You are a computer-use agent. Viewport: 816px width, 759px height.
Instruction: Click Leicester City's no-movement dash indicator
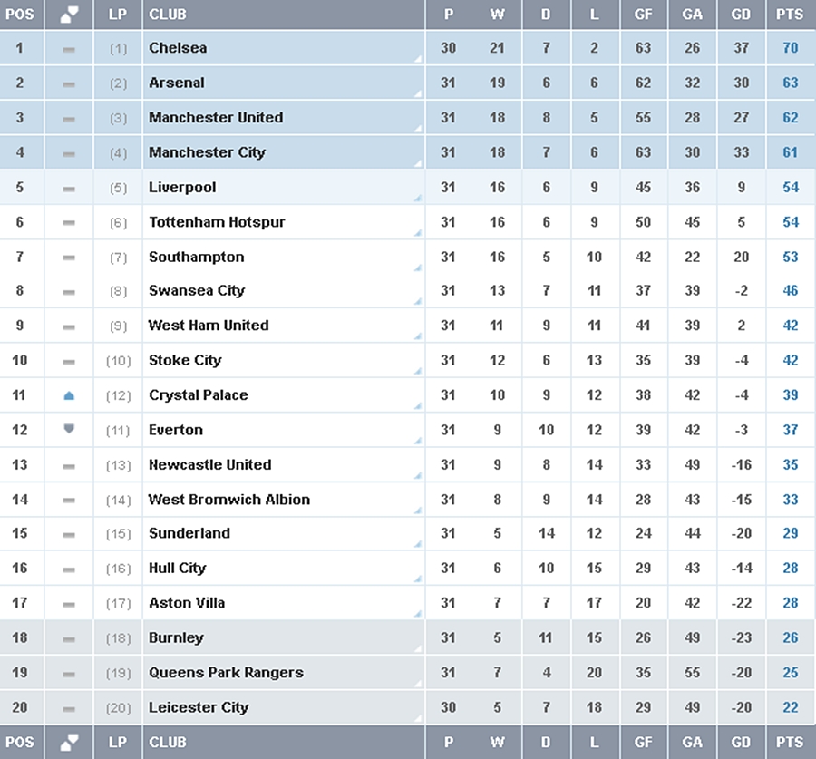coord(69,709)
